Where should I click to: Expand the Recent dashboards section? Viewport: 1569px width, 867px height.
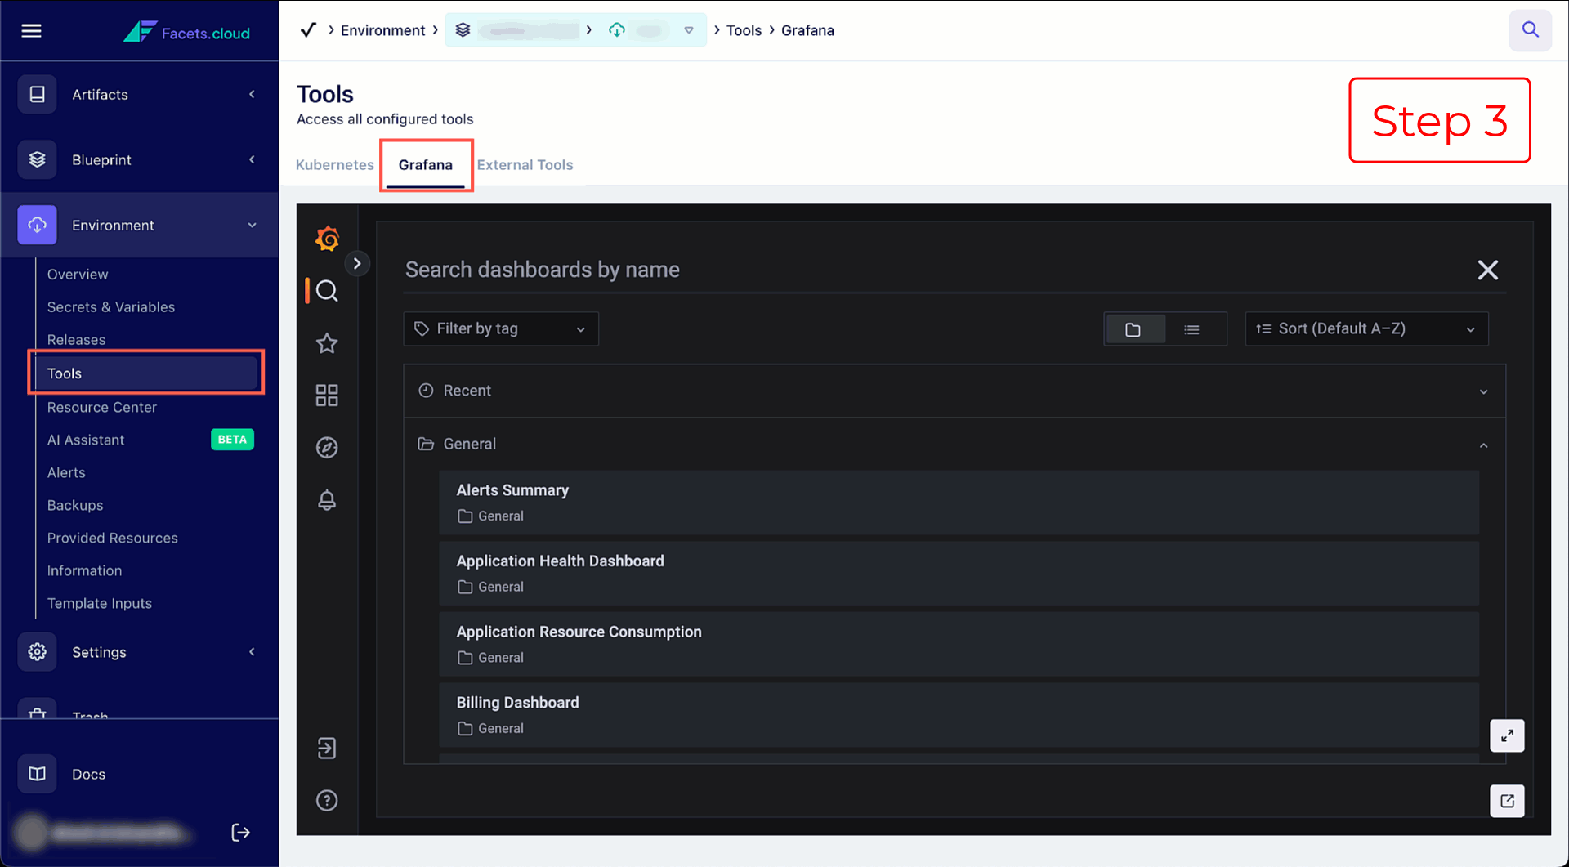pos(954,391)
